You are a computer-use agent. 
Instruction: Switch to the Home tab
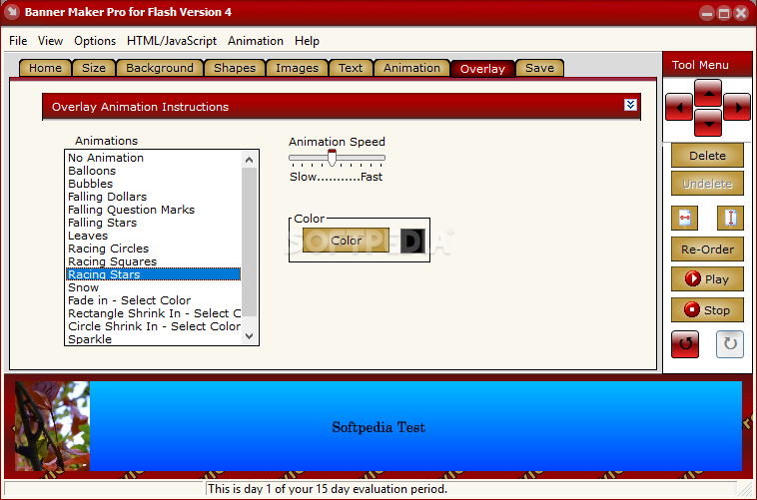(45, 68)
